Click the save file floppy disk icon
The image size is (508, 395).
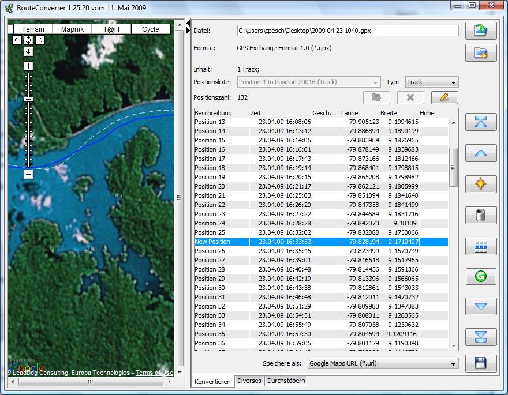click(x=481, y=363)
